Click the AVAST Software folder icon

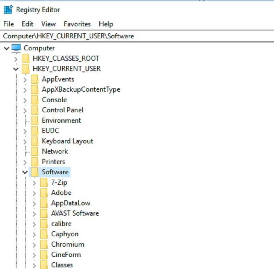pos(44,213)
